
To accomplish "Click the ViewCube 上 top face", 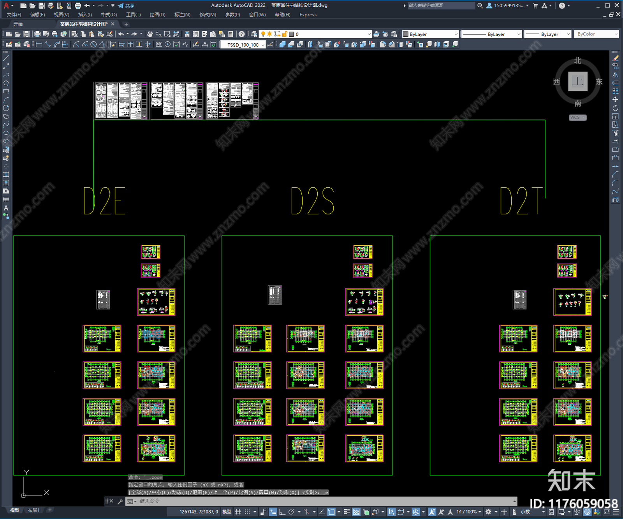I will click(x=578, y=81).
